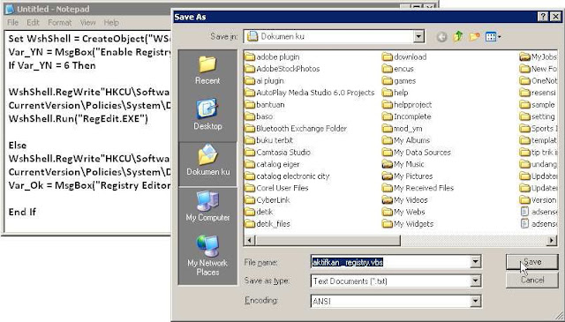
Task: Open Notepad File menu
Action: 12,22
